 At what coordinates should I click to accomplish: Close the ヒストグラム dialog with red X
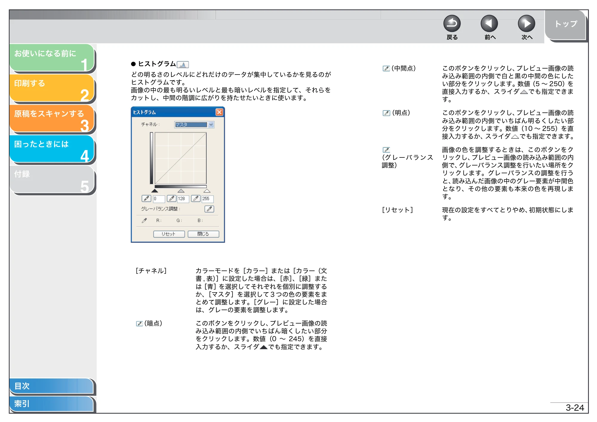[219, 112]
